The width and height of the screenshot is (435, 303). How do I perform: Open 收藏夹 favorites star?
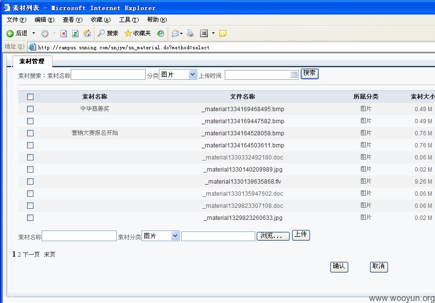pos(138,33)
